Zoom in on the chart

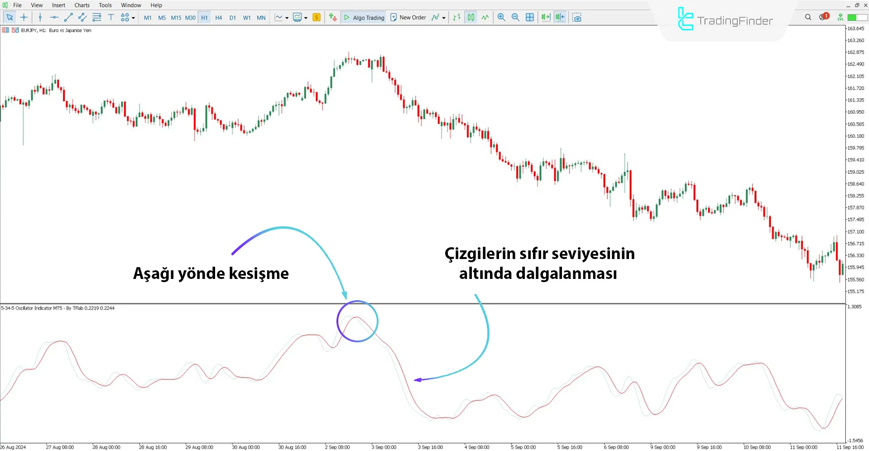coord(501,17)
